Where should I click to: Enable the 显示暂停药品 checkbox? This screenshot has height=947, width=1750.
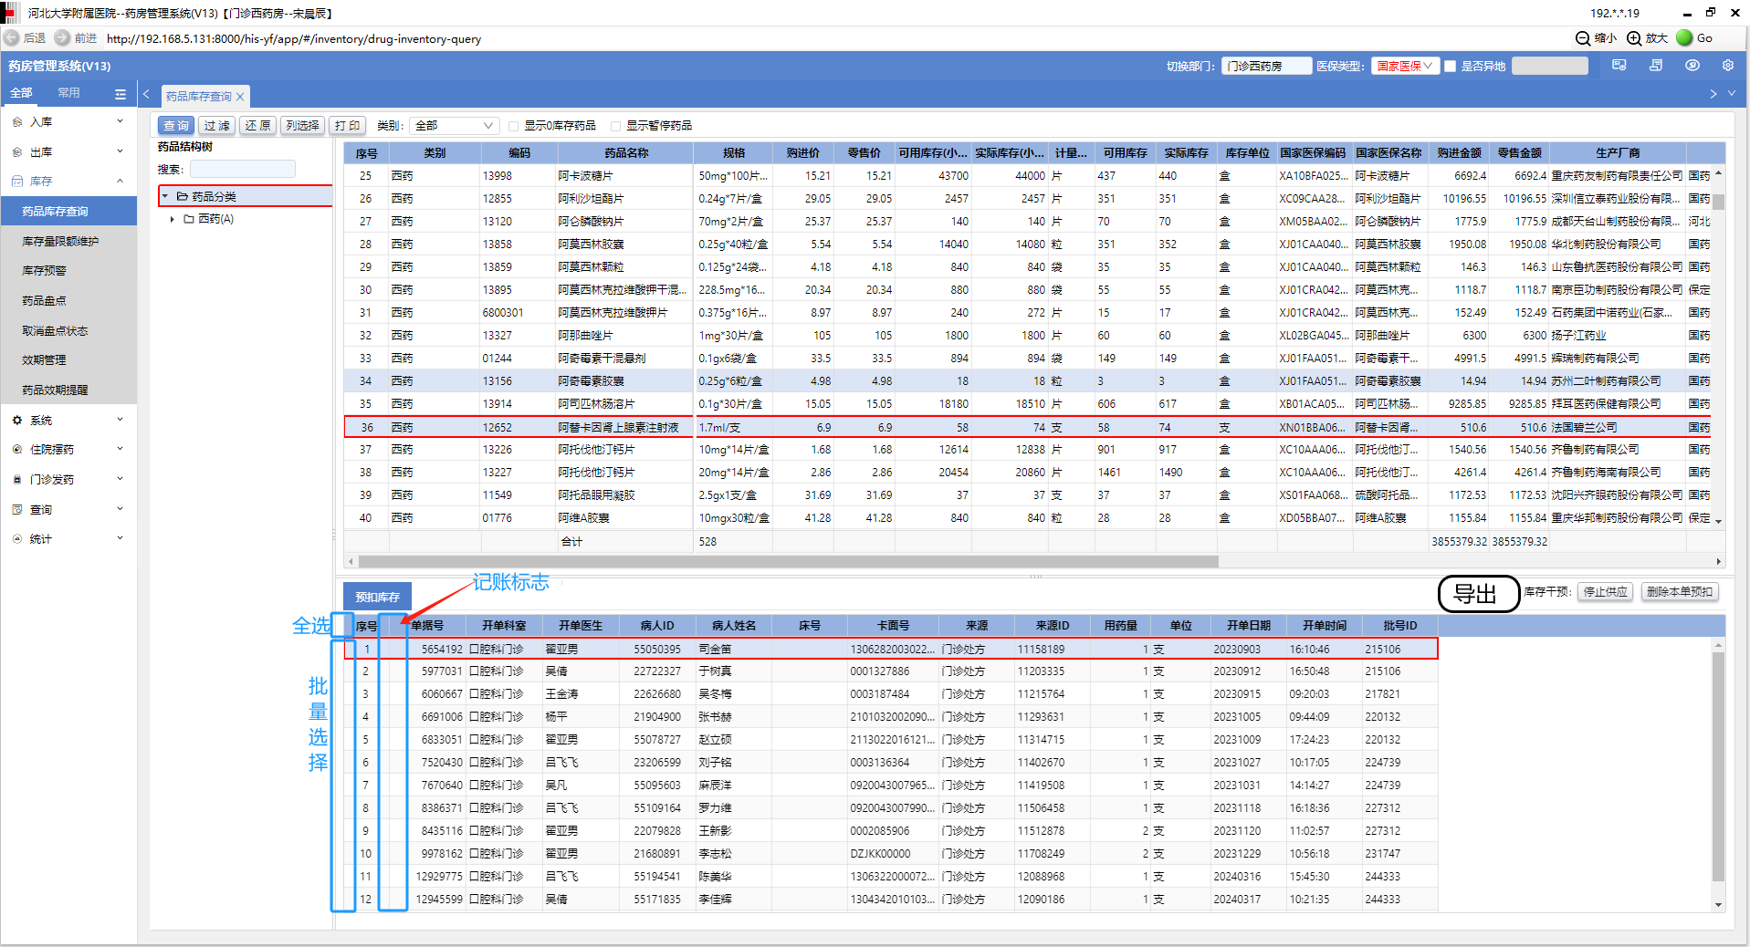[616, 126]
